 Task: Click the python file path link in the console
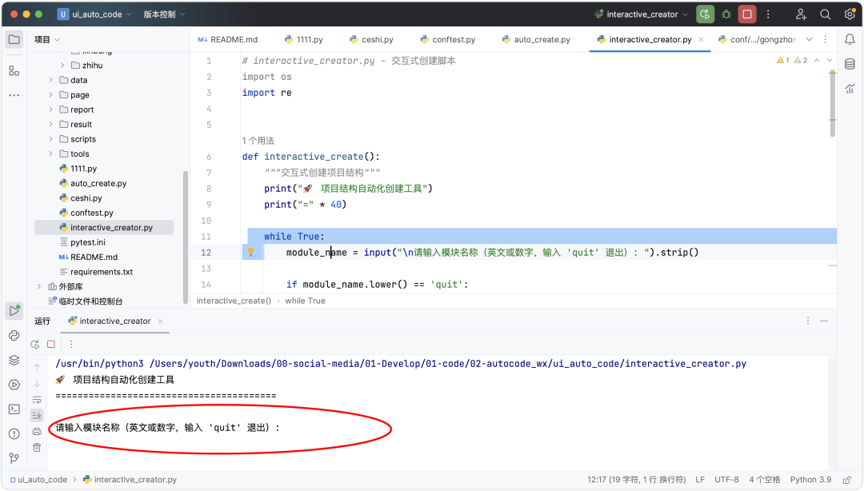[448, 364]
